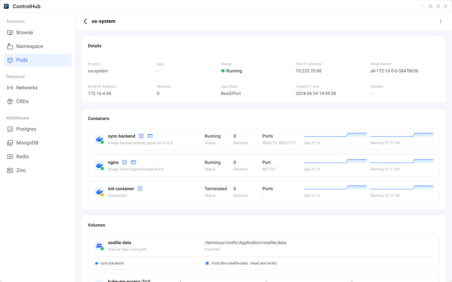Click the sync-backend link under seafile-data
452x282 pixels.
tap(112, 263)
